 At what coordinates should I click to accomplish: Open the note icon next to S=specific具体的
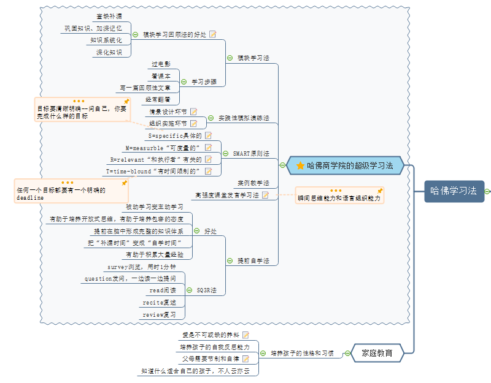(x=208, y=135)
